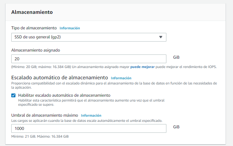
Task: Click the 'Tipo de almacenamiento' field label
Action: point(34,28)
